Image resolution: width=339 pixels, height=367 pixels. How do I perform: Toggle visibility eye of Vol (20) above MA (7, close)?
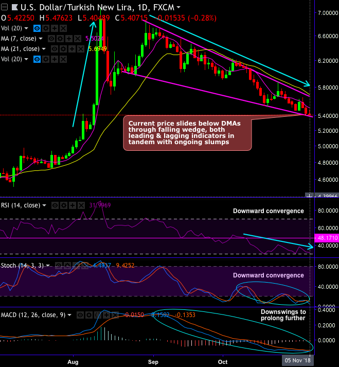[x=37, y=28]
